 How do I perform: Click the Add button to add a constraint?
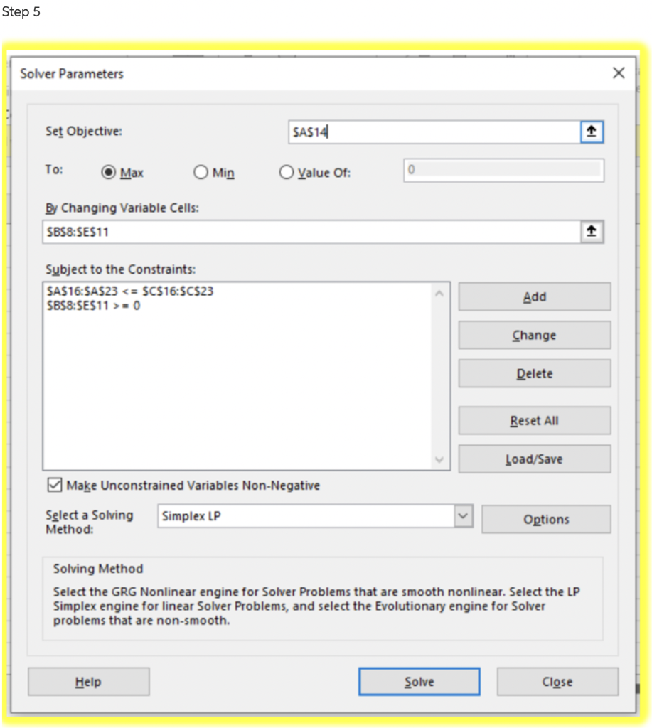coord(534,296)
